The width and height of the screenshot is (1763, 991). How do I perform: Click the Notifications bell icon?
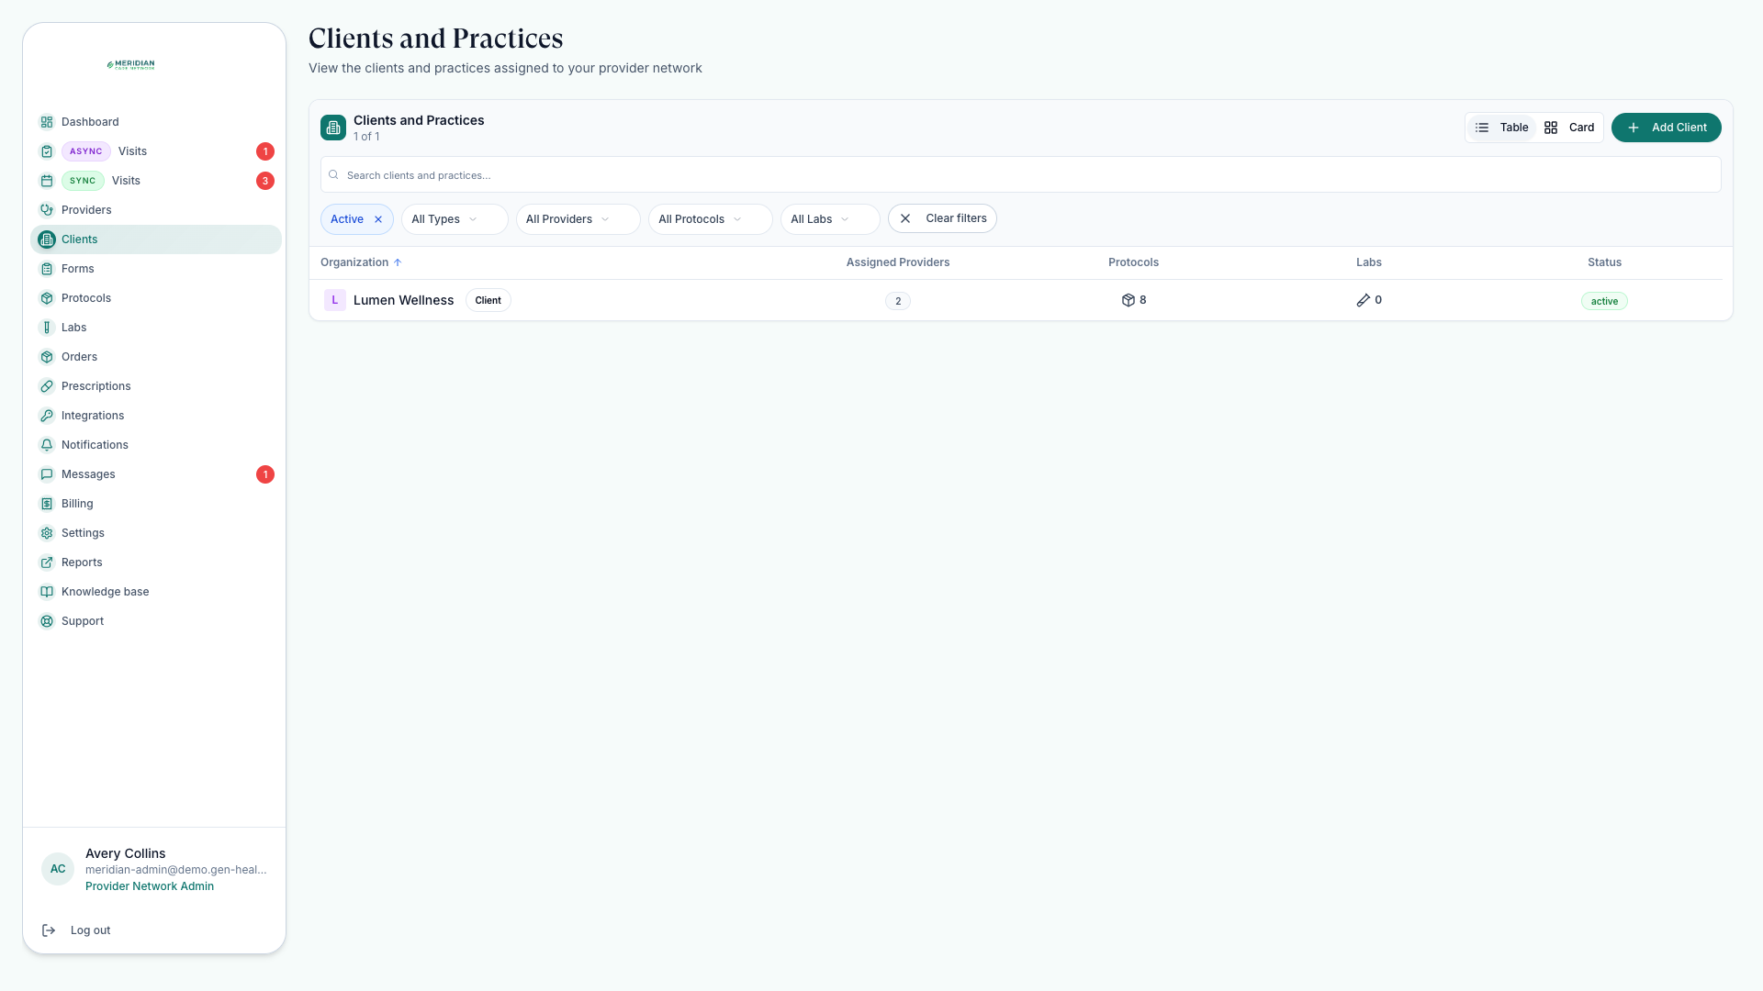[47, 445]
